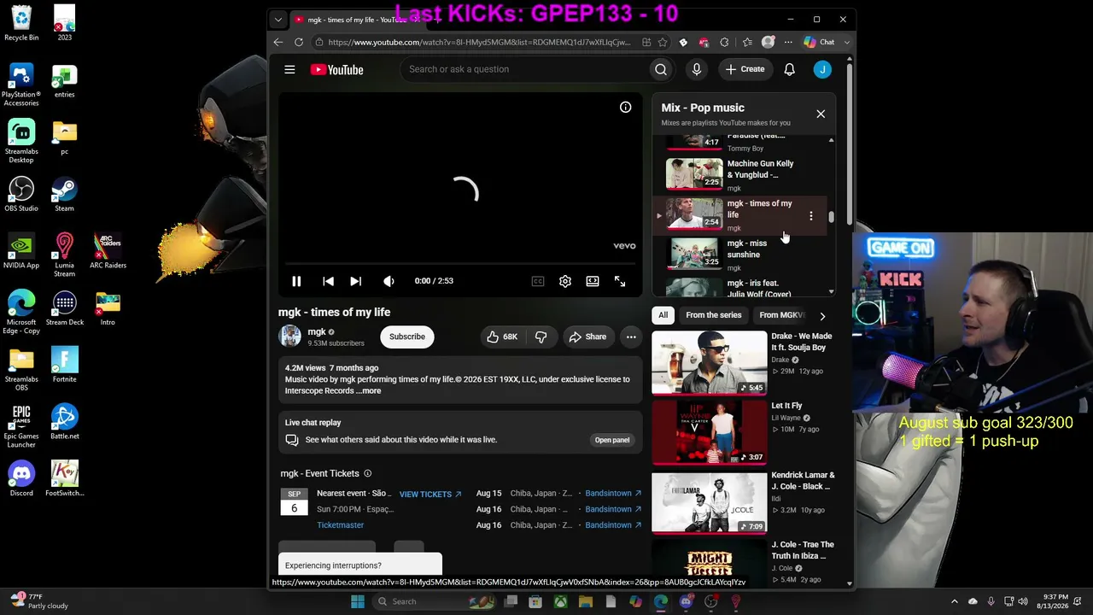Image resolution: width=1093 pixels, height=615 pixels.
Task: Click the browser address bar URL
Action: click(479, 42)
